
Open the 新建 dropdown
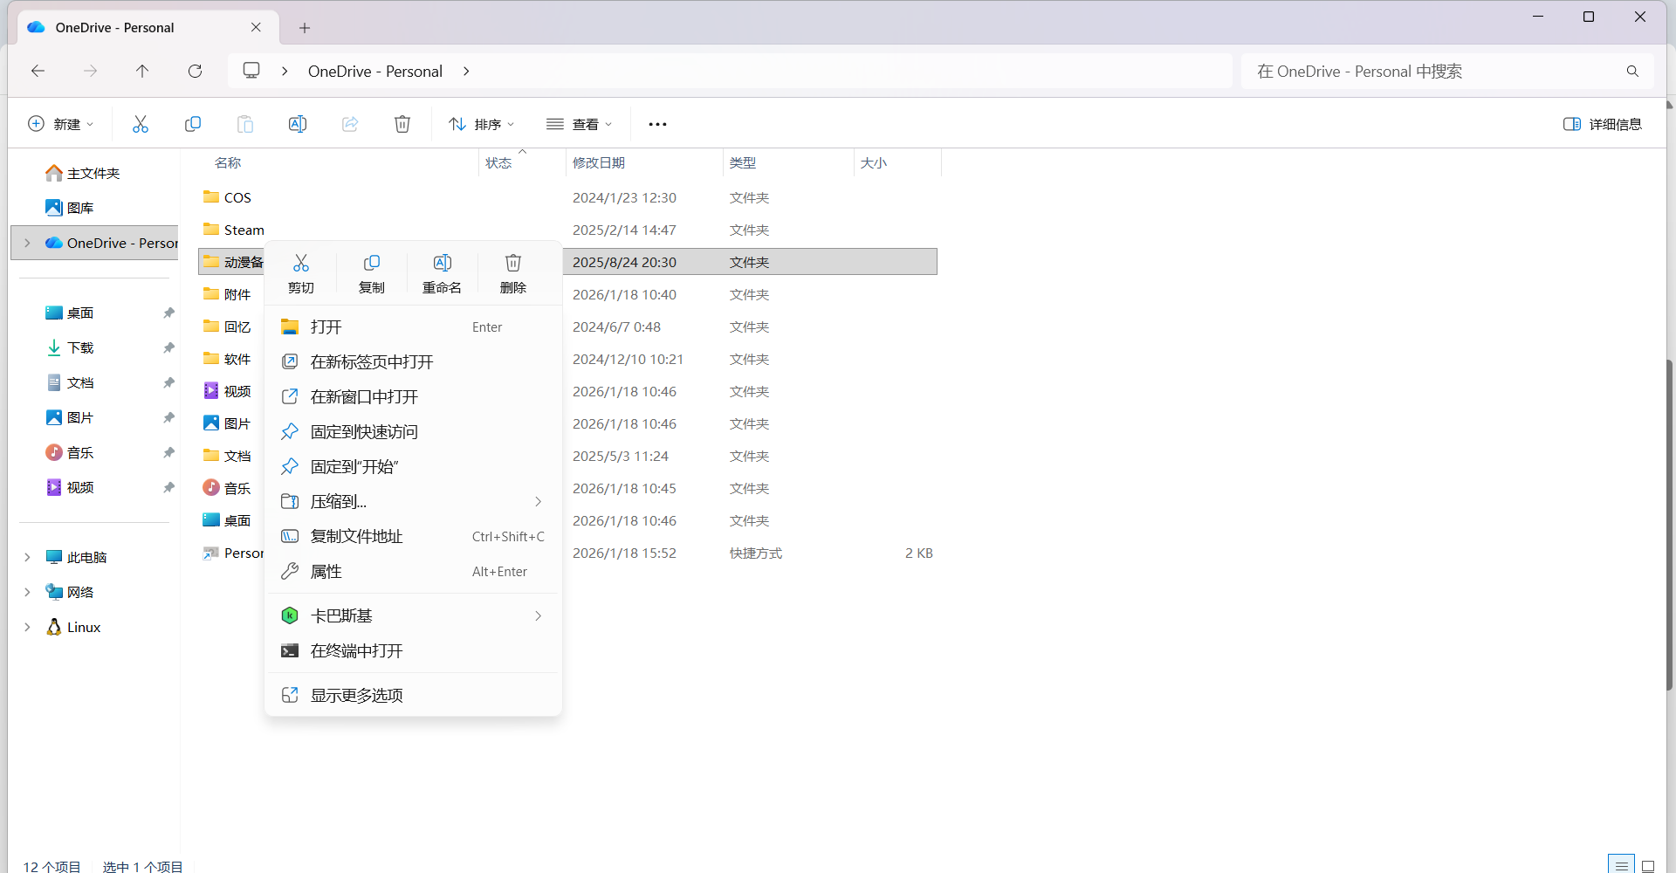[61, 124]
